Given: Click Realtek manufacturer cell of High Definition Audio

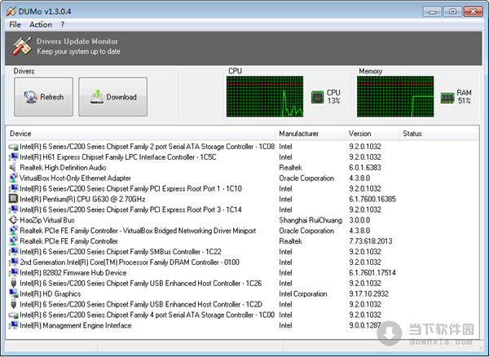Looking at the screenshot, I should coord(291,167).
